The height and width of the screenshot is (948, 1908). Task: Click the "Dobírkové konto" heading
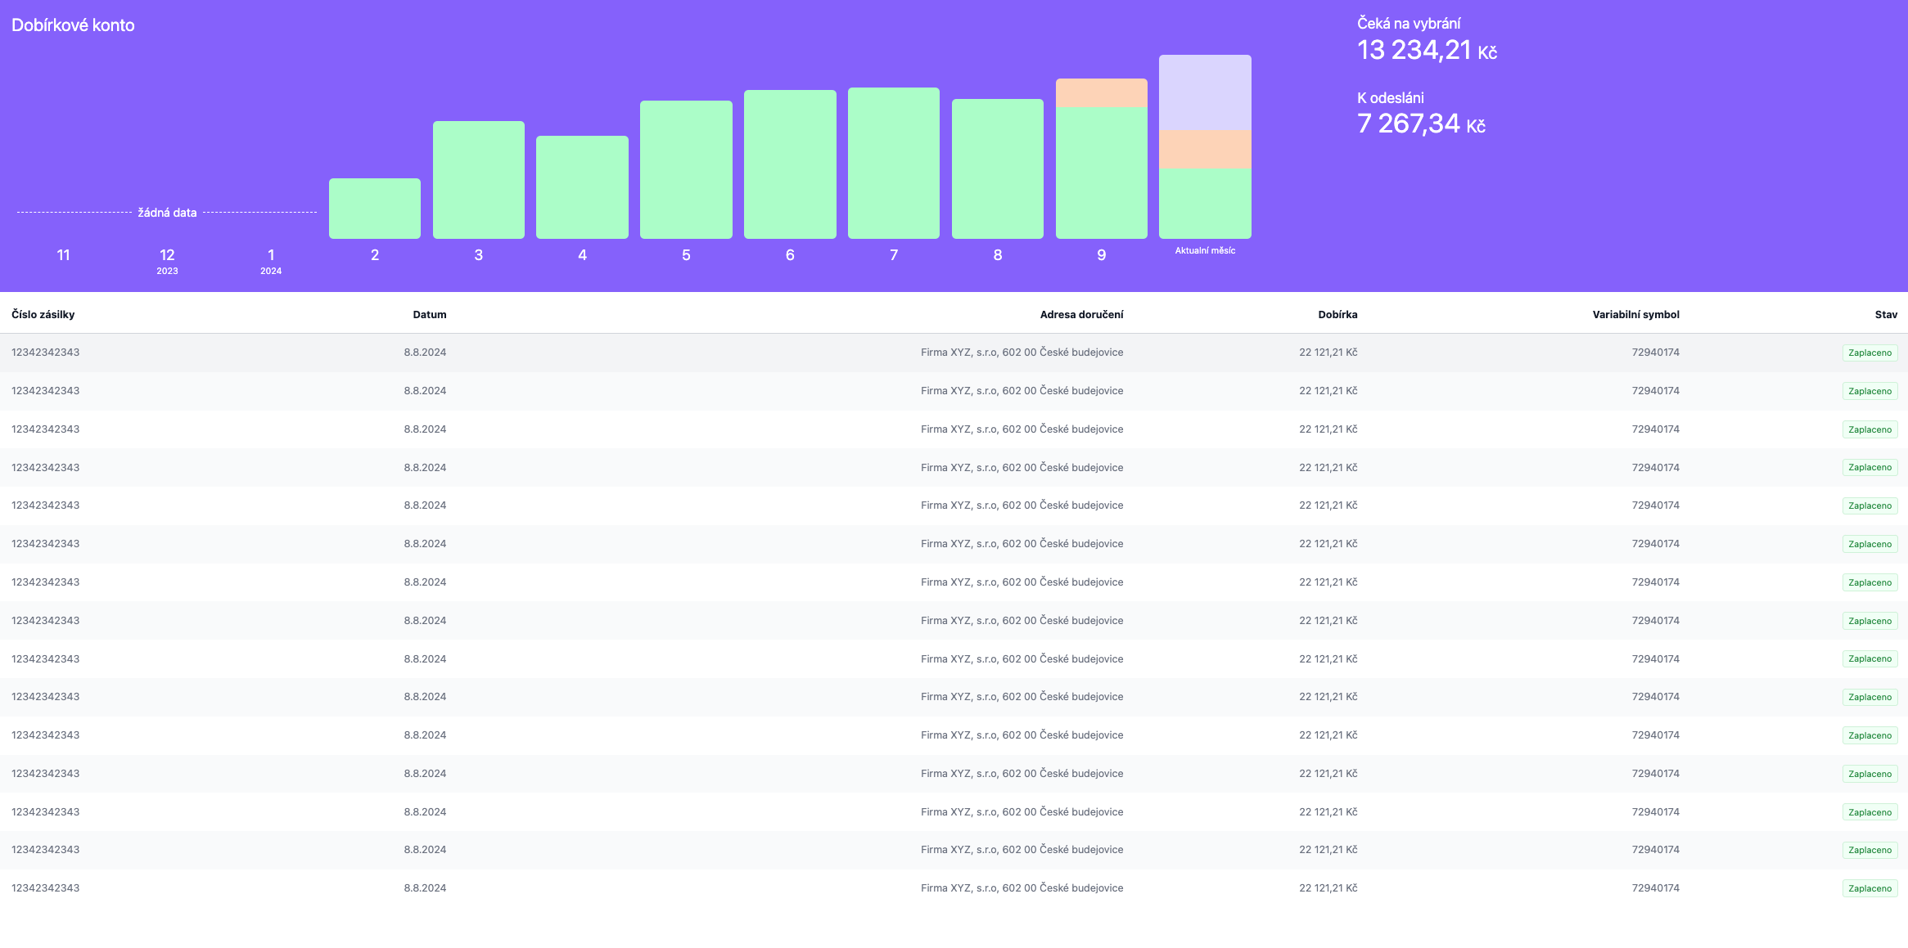pos(73,25)
